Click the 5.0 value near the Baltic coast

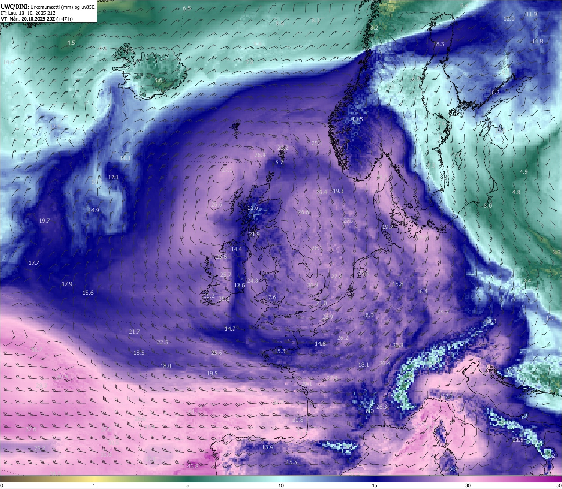pos(488,206)
